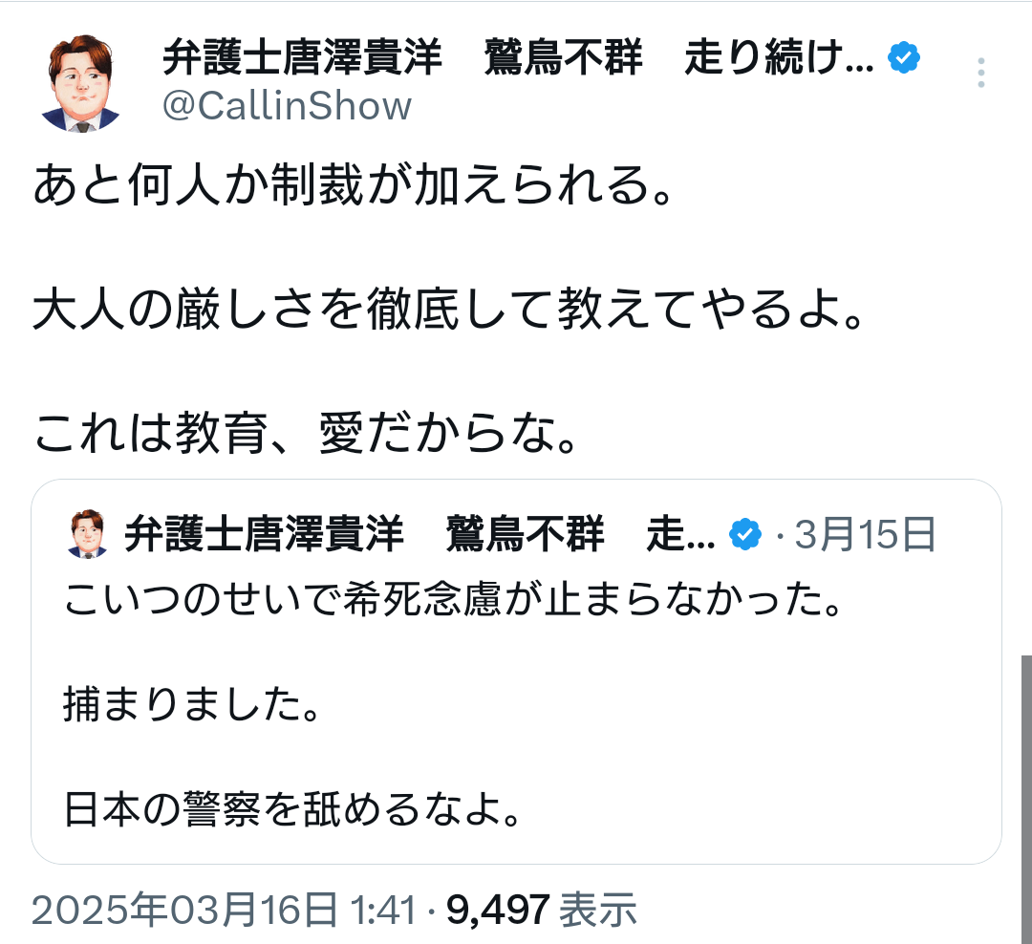The image size is (1032, 944).
Task: Open the three-dot more options menu
Action: pyautogui.click(x=981, y=74)
